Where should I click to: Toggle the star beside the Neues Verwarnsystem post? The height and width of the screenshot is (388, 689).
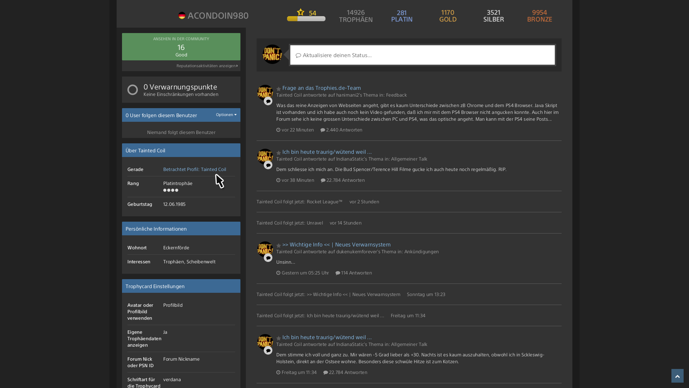point(278,245)
